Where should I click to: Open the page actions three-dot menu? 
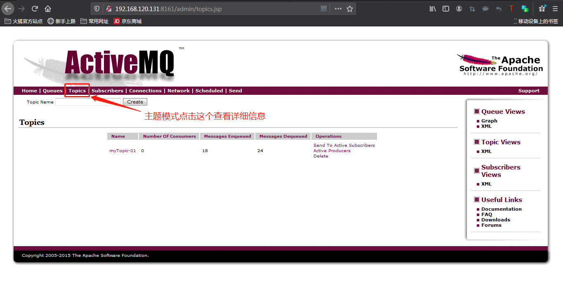(338, 9)
